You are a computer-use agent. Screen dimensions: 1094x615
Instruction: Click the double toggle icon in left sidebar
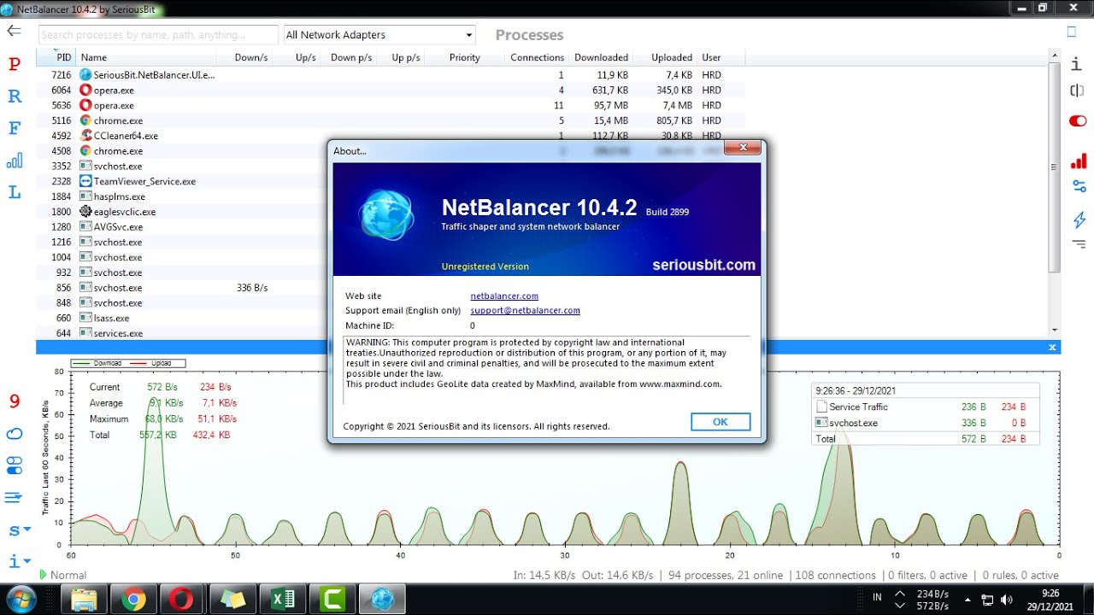click(14, 466)
